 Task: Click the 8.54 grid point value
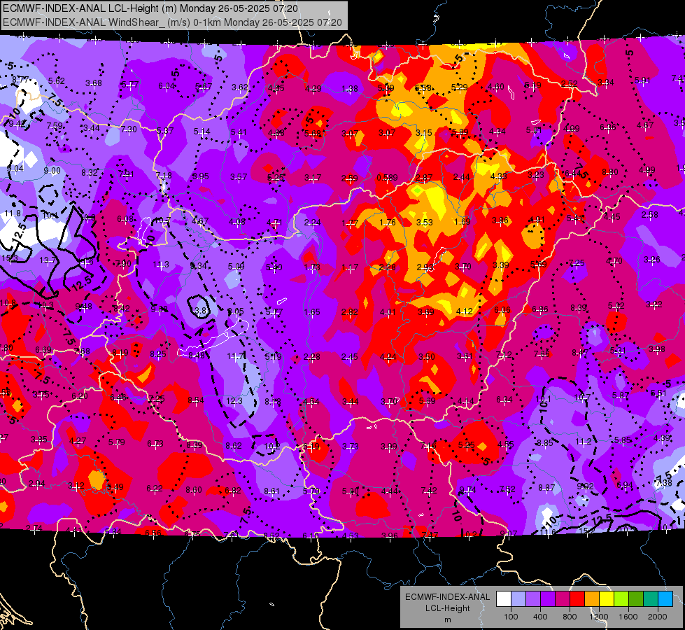tap(196, 400)
